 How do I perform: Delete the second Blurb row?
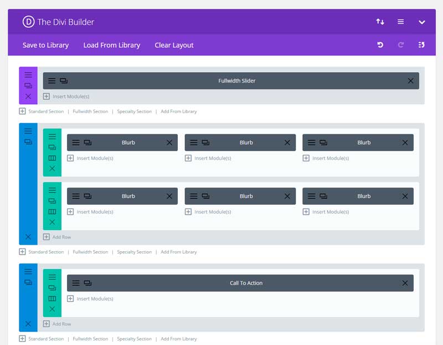click(x=52, y=222)
